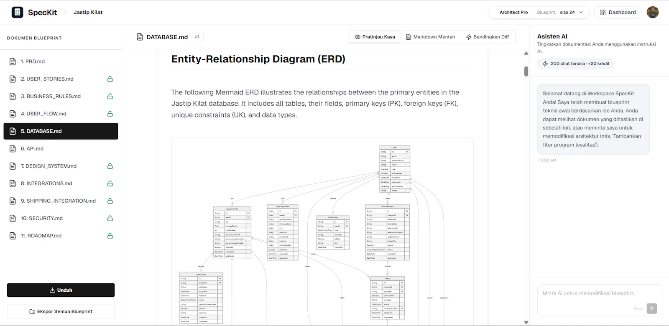This screenshot has height=326, width=669.
Task: Open the Dashboard button
Action: (618, 13)
